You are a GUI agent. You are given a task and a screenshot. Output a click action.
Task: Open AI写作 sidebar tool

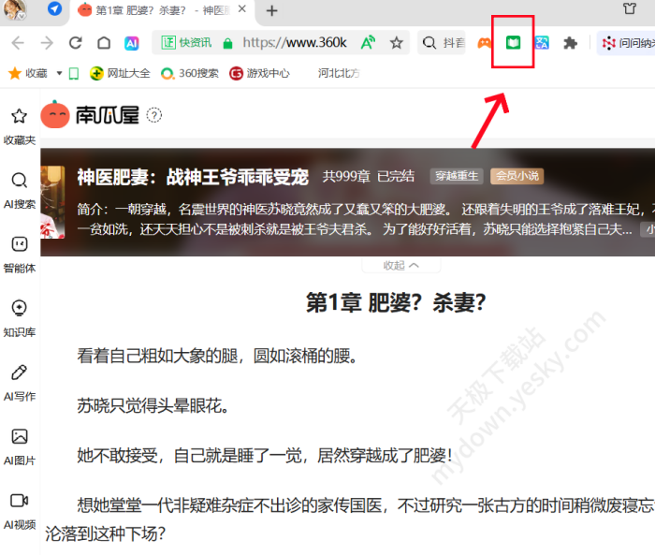click(x=19, y=380)
